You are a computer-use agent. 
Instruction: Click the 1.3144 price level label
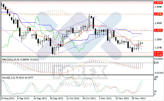pyautogui.click(x=158, y=55)
